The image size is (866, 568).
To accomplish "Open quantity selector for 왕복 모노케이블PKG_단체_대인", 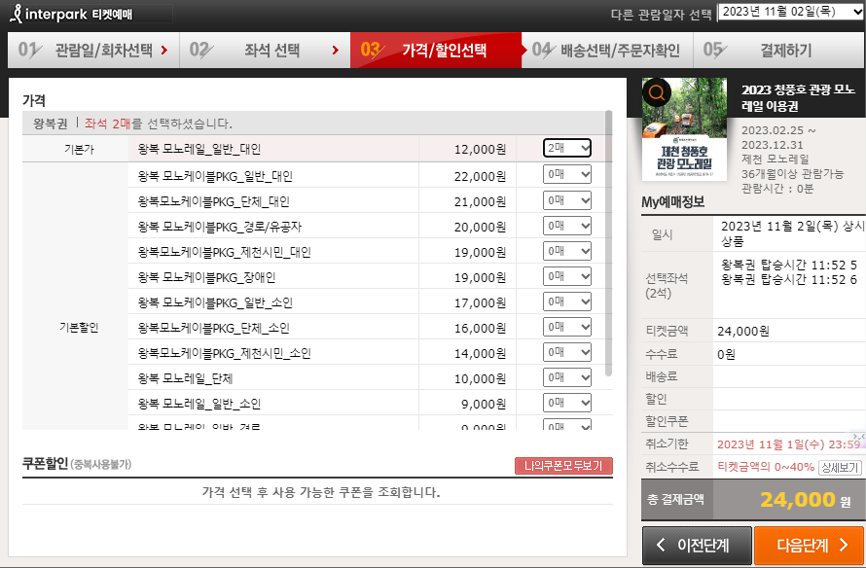I will [567, 200].
